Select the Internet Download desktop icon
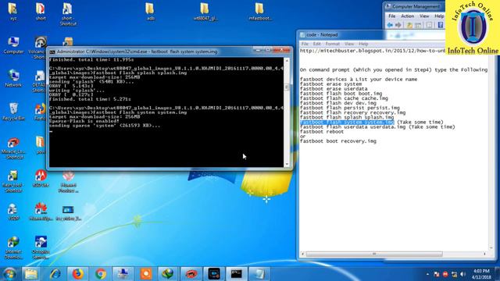 13,247
